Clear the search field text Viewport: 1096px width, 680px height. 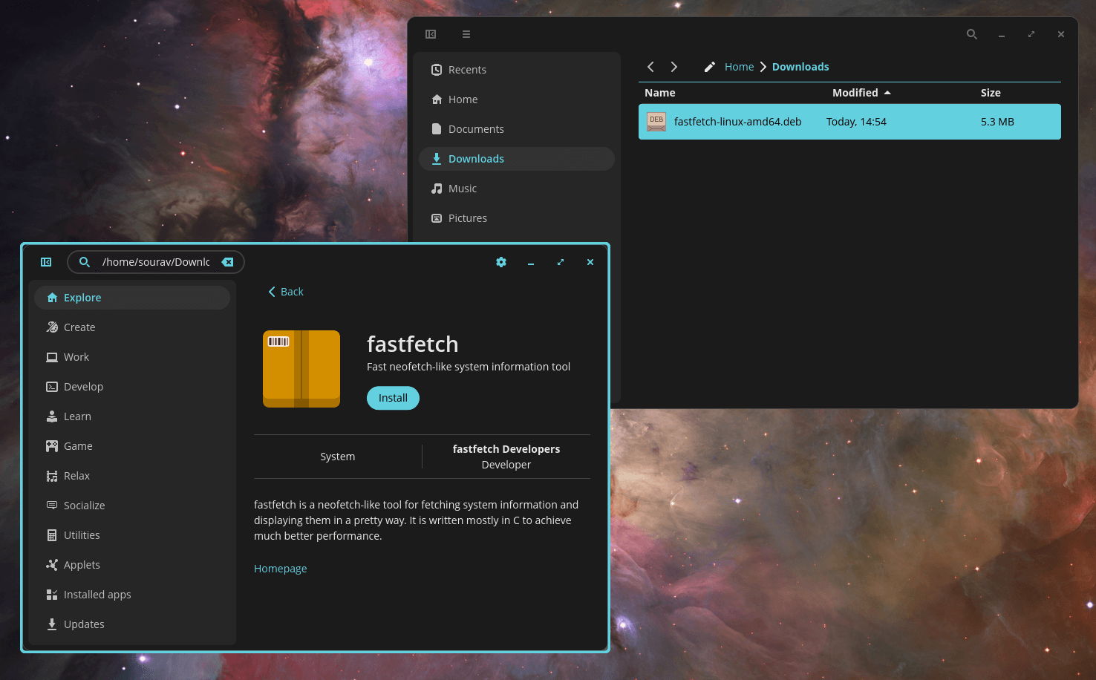tap(227, 262)
